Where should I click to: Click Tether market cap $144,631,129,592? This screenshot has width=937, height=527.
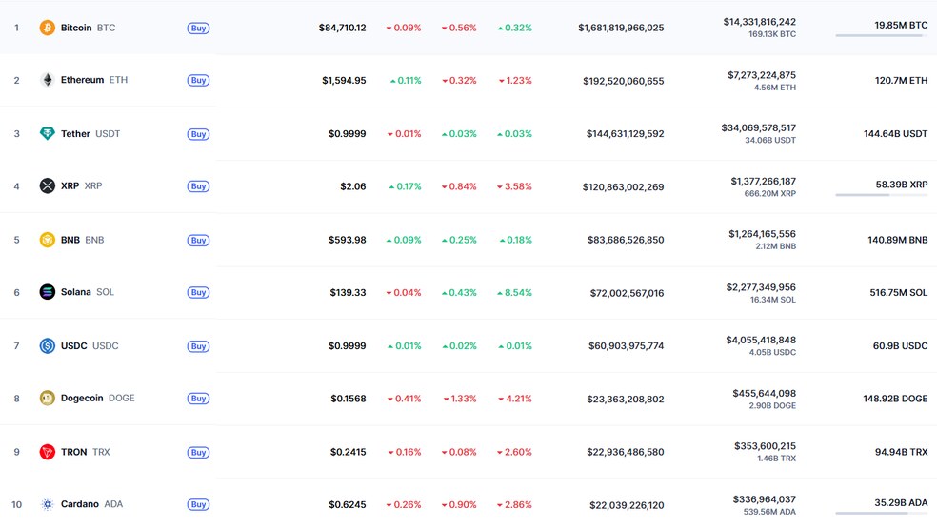[x=625, y=134]
